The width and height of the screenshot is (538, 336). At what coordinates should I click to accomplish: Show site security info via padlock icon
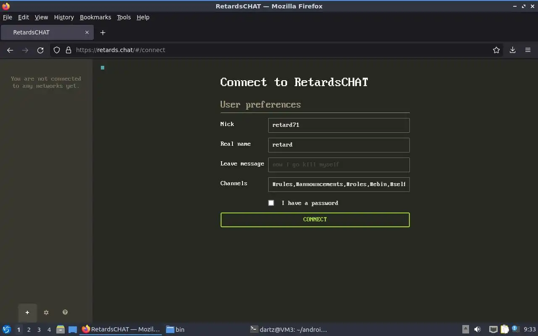(69, 50)
